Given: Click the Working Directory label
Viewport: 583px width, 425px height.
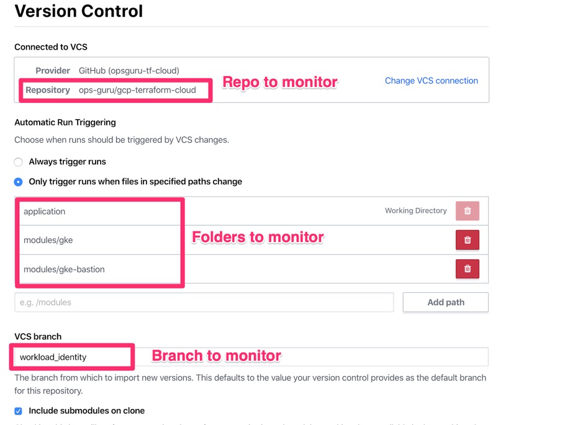Looking at the screenshot, I should [415, 211].
